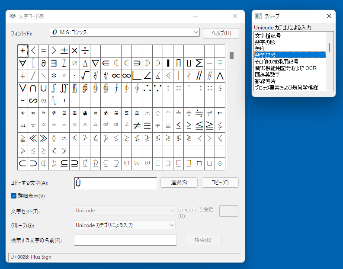Close the グループ window
Image resolution: width=343 pixels, height=269 pixels.
pos(329,16)
